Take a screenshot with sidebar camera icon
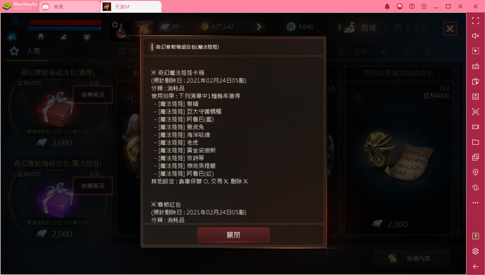Screen dimensions: 485x275 [x=476, y=112]
